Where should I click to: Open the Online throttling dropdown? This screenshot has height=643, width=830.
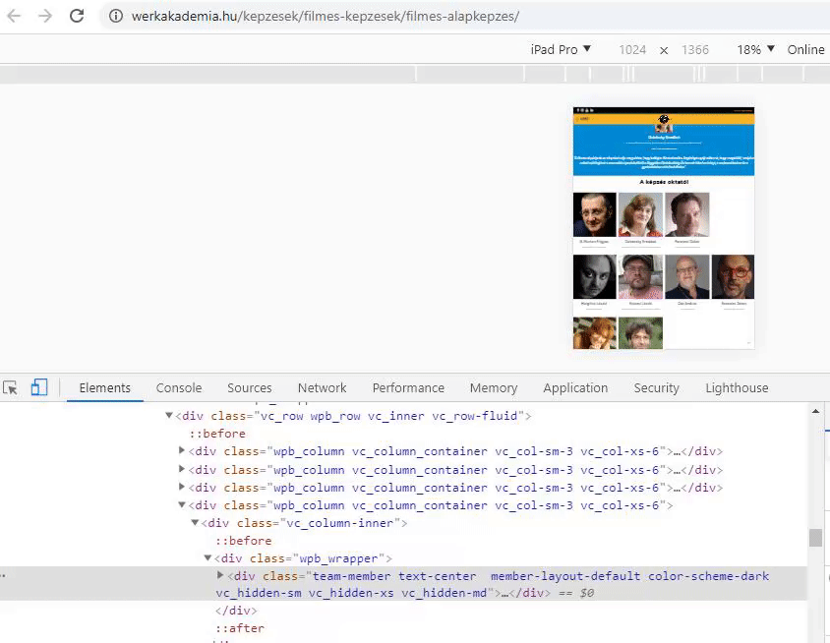coord(806,50)
